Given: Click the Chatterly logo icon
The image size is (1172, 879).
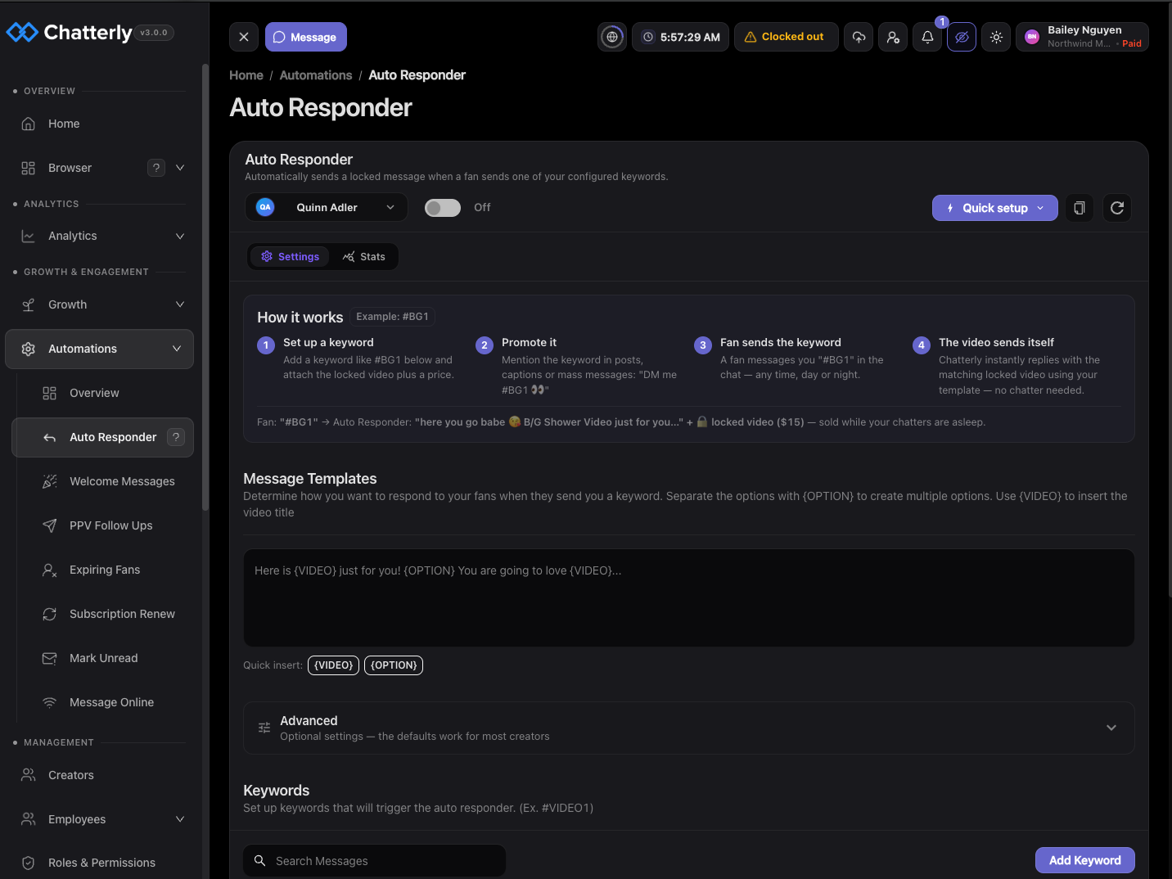Looking at the screenshot, I should coord(22,33).
